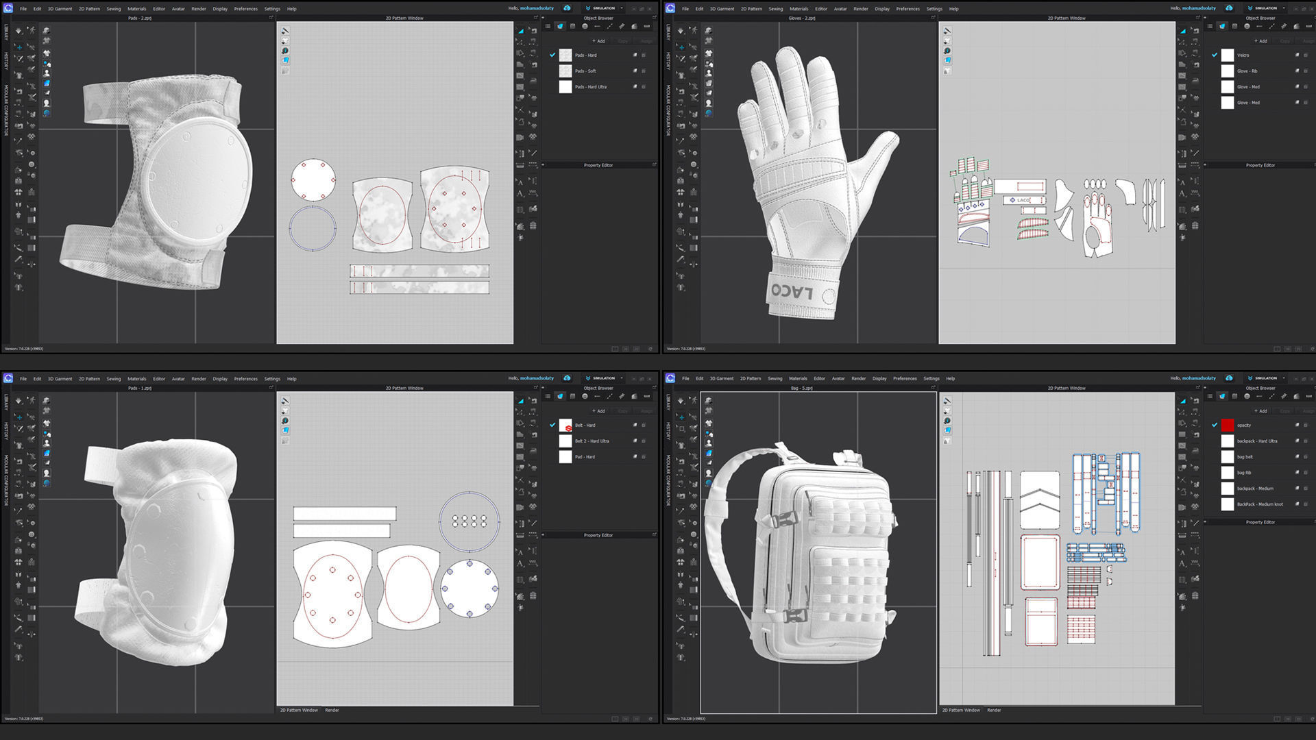Click the CLO app logo in Gloves-2 window
Viewport: 1316px width, 740px height.
click(670, 8)
